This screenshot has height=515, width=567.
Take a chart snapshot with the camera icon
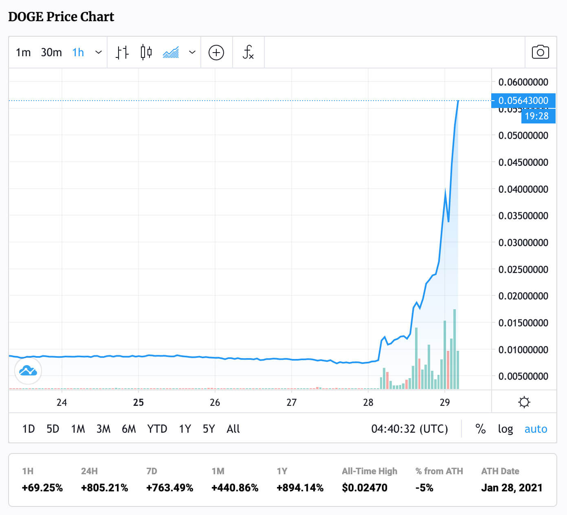tap(540, 52)
